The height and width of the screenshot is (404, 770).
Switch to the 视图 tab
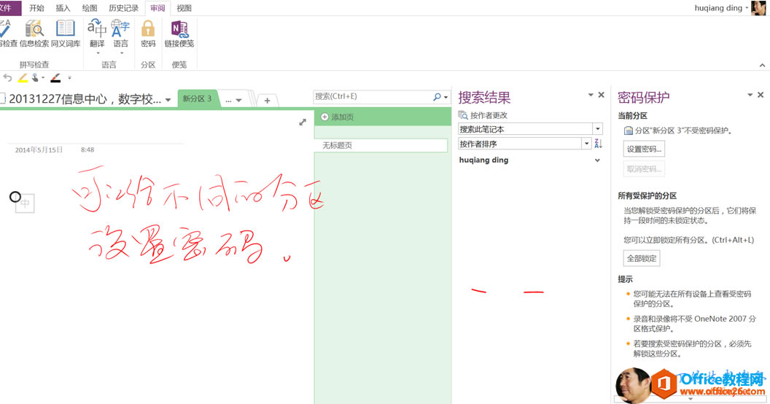click(x=184, y=8)
